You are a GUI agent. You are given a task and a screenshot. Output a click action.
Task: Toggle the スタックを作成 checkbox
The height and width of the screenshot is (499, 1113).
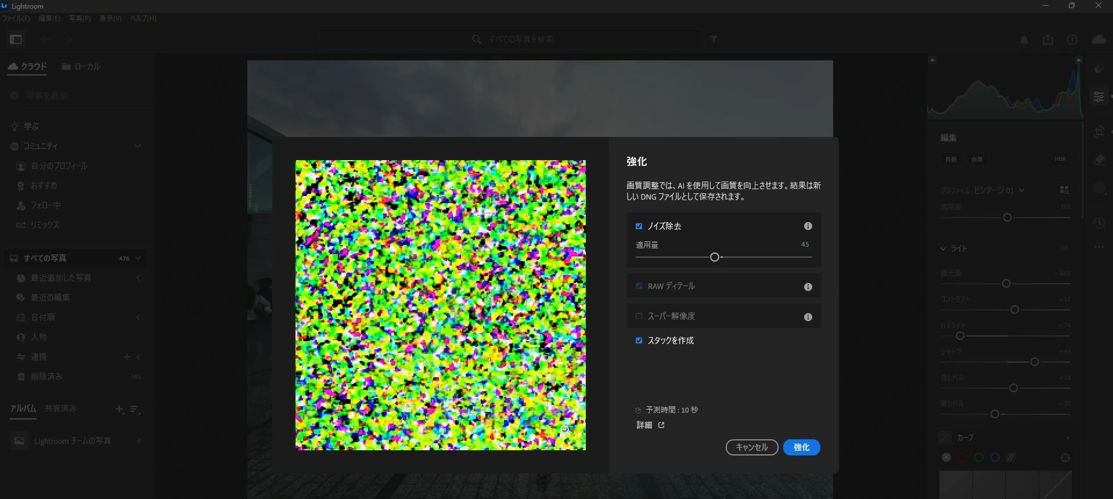pyautogui.click(x=639, y=341)
